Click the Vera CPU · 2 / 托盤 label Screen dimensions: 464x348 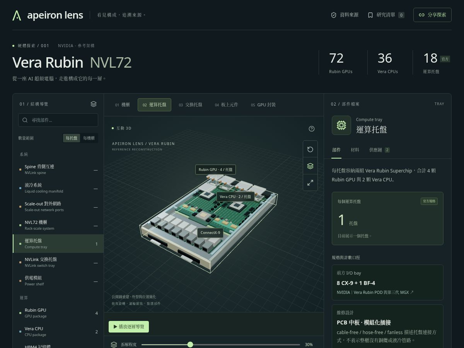(235, 196)
